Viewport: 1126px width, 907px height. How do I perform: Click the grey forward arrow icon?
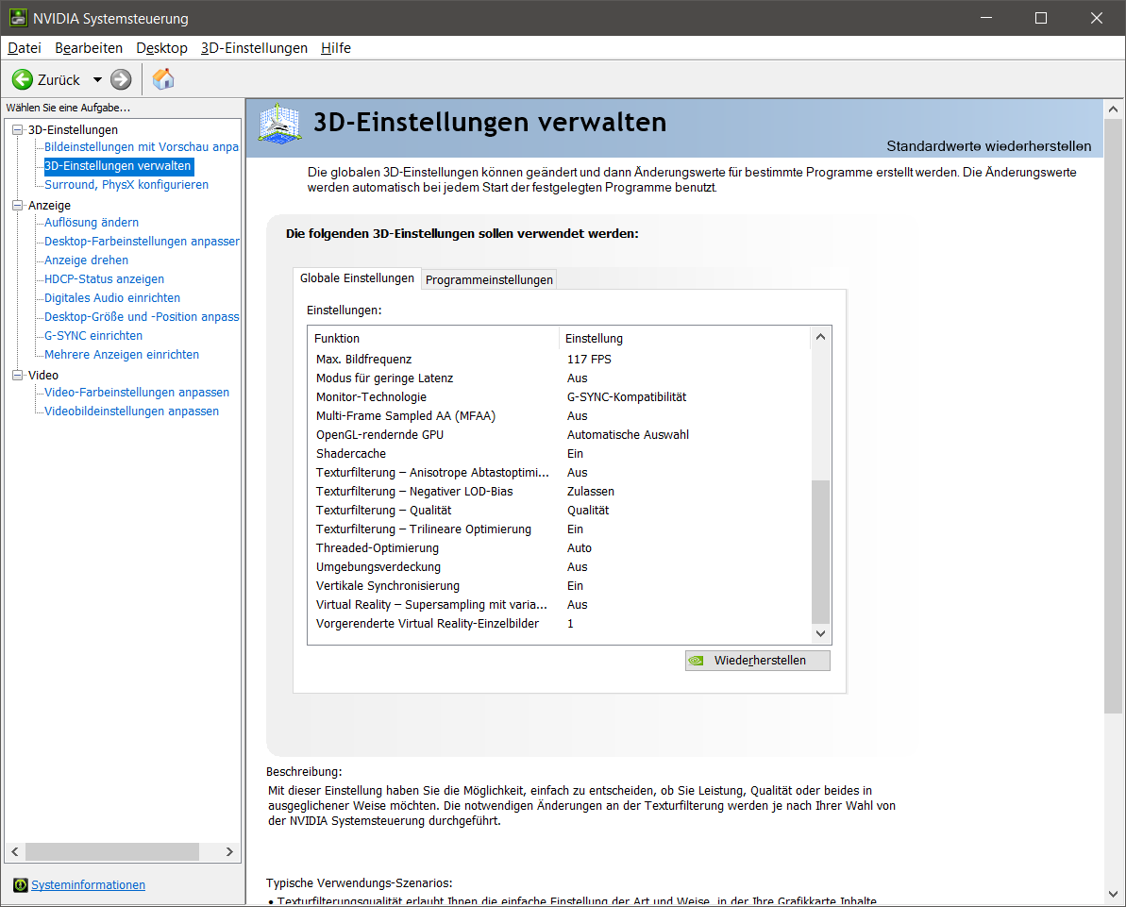(x=121, y=79)
